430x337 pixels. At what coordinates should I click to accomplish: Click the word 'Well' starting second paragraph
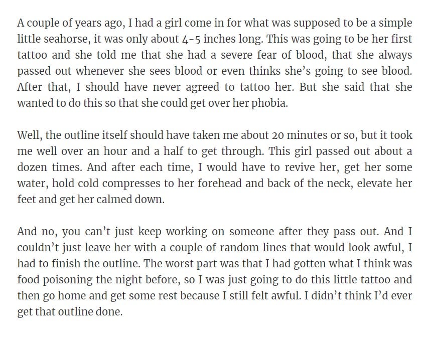(x=28, y=135)
